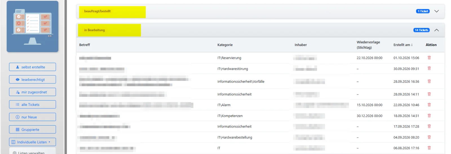Click the 1 Ticket badge

[423, 11]
